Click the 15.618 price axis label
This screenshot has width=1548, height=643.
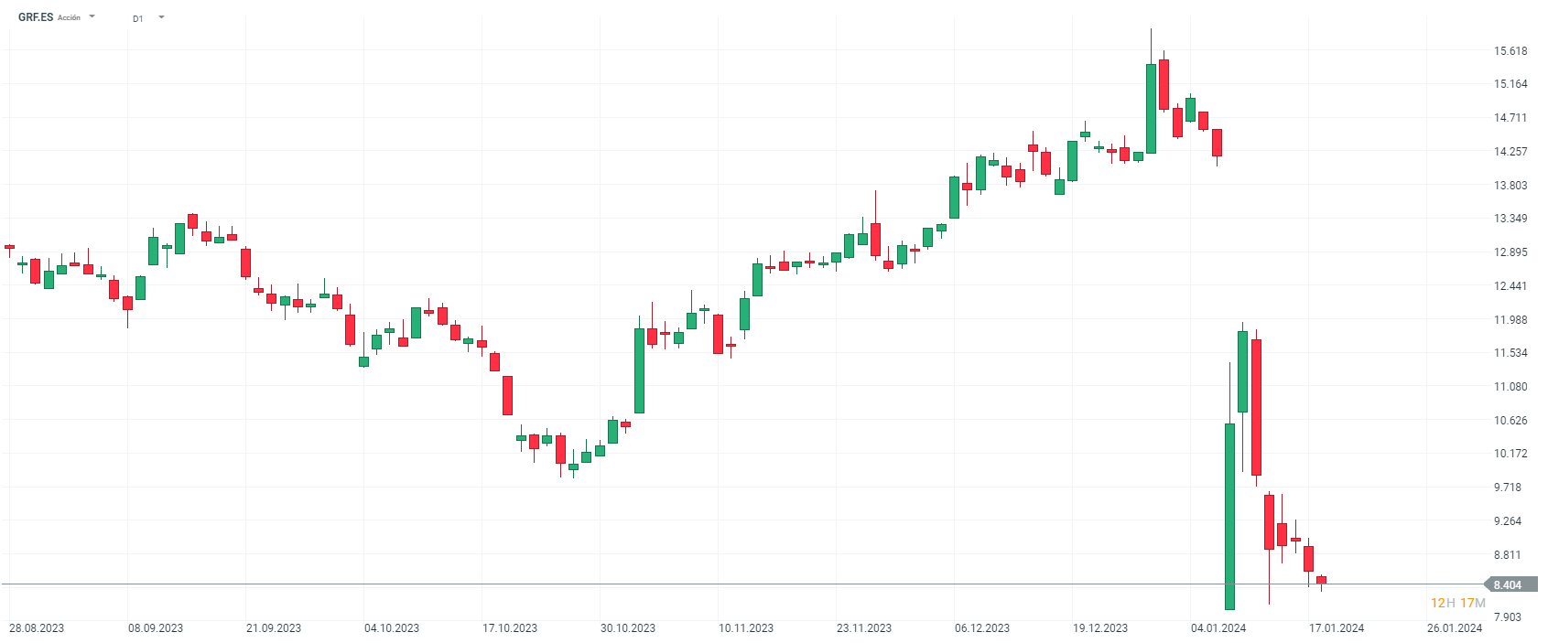pos(1510,51)
